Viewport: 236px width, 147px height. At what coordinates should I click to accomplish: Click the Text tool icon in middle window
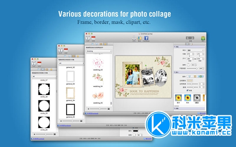(60, 50)
